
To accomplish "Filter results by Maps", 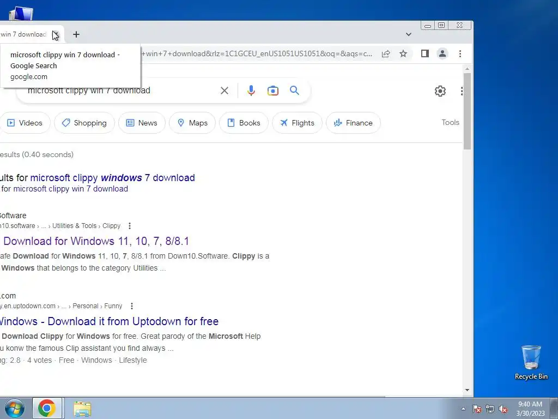I will coord(192,123).
